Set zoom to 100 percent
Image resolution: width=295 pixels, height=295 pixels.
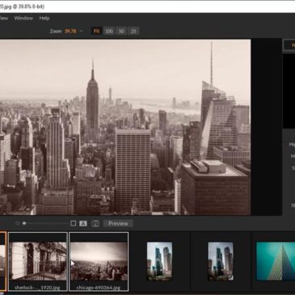click(x=109, y=31)
